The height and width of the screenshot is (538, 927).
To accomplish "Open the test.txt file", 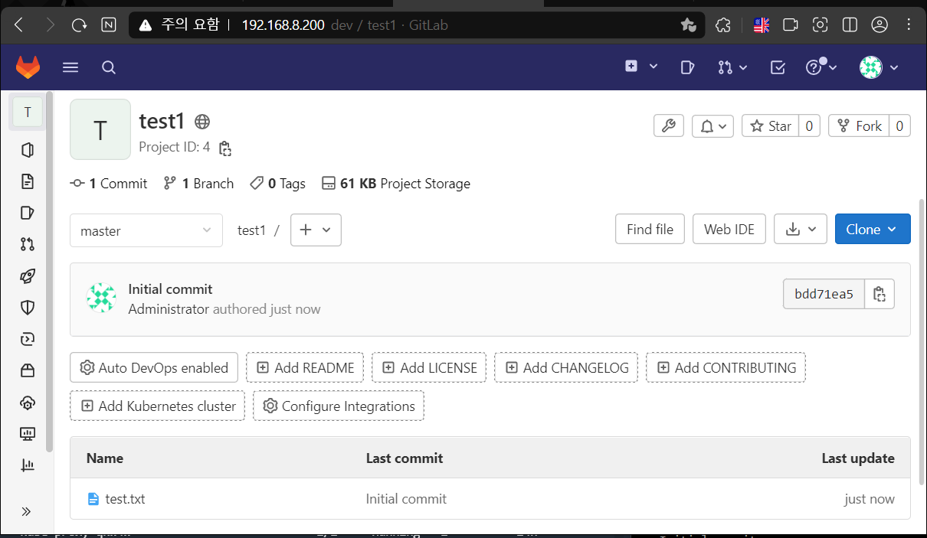I will point(125,499).
